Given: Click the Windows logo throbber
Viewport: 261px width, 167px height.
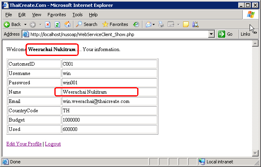Looking at the screenshot, I should pos(251,15).
